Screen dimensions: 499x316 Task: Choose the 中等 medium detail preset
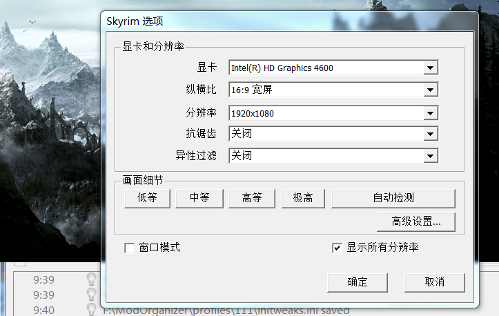tap(199, 198)
